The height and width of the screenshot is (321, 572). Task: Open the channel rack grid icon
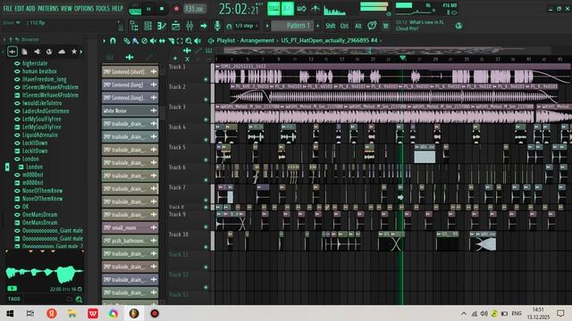coord(147,26)
